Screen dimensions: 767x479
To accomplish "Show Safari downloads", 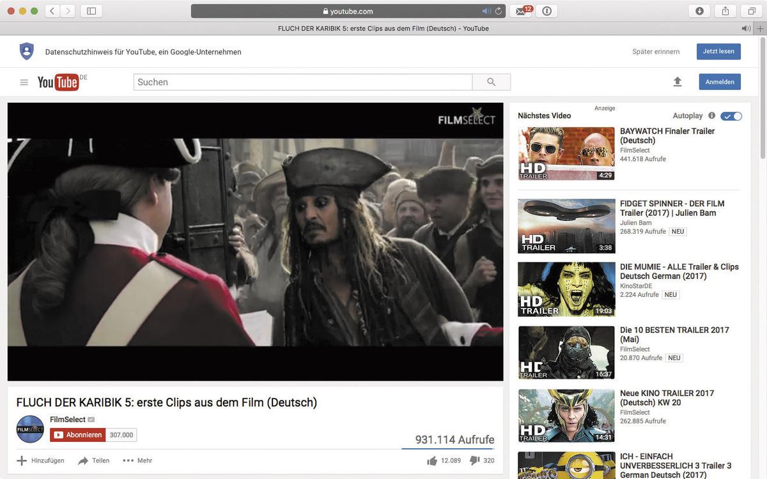I will [x=699, y=11].
